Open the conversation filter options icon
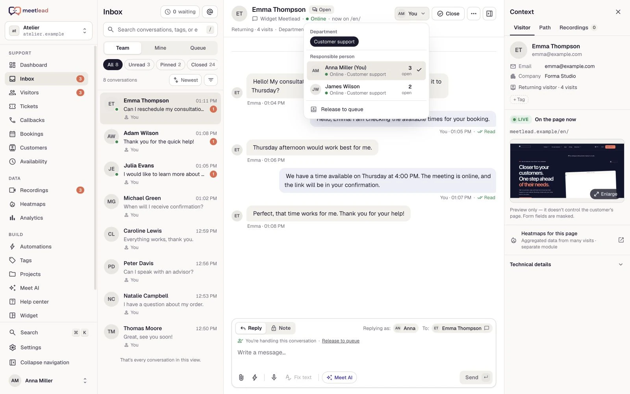Viewport: 630px width, 394px height. point(211,80)
